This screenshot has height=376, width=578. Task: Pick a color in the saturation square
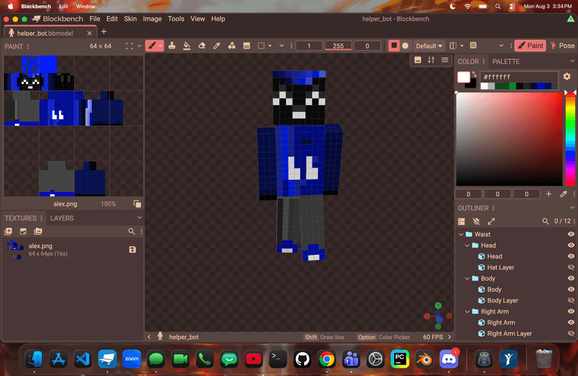[509, 139]
